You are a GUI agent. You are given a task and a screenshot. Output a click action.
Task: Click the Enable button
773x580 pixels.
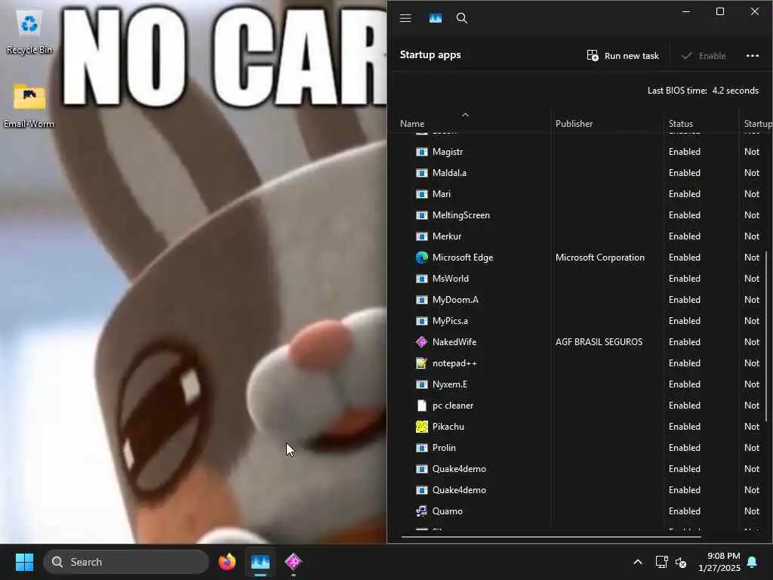click(x=704, y=56)
